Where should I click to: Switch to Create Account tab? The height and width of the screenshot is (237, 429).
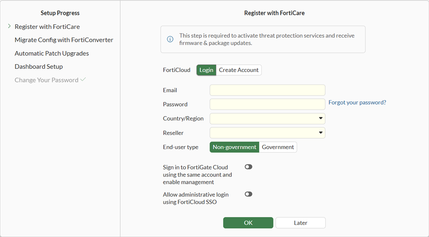click(239, 70)
